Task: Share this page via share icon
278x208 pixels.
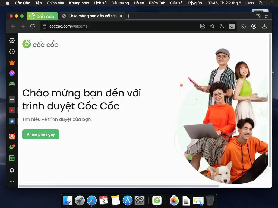Action: coord(203,26)
